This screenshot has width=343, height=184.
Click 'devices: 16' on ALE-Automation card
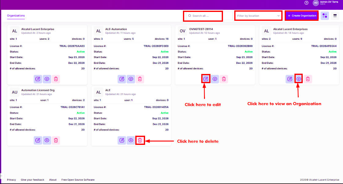click(162, 39)
